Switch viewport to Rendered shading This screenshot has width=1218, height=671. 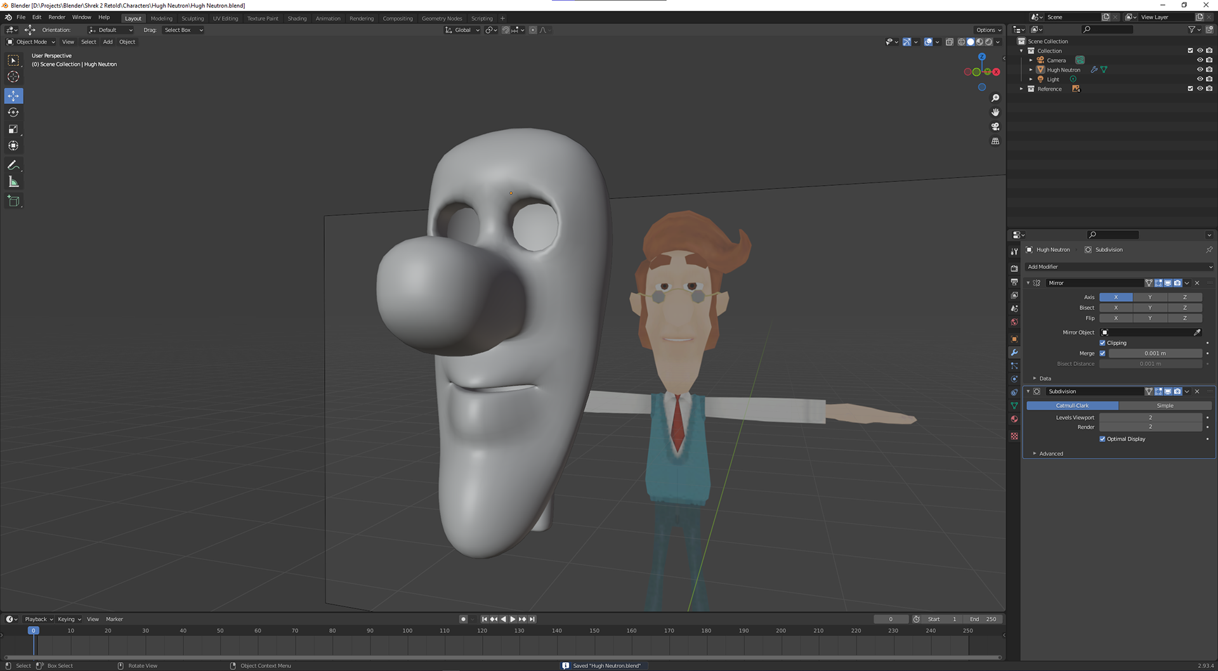[x=988, y=42]
